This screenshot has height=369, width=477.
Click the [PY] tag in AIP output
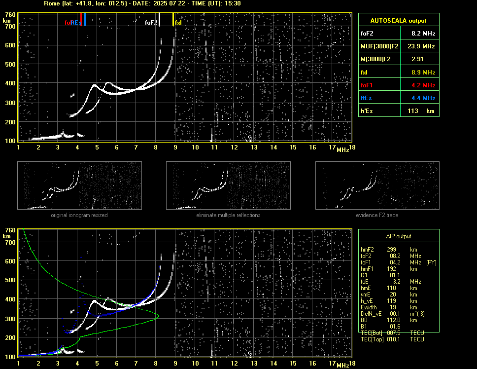point(431,262)
